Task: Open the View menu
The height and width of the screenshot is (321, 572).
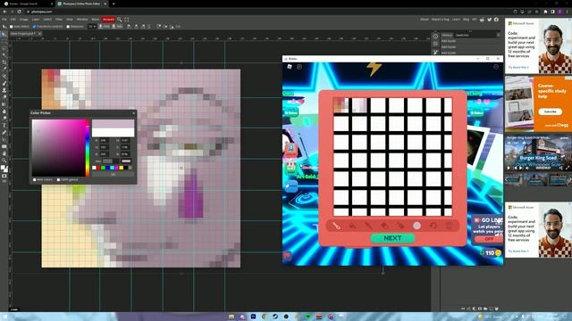Action: pyautogui.click(x=70, y=20)
